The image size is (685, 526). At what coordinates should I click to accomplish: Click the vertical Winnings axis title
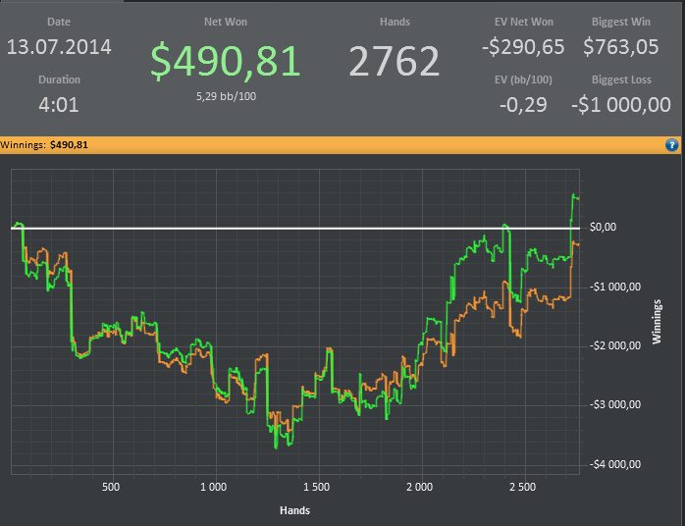pyautogui.click(x=657, y=322)
